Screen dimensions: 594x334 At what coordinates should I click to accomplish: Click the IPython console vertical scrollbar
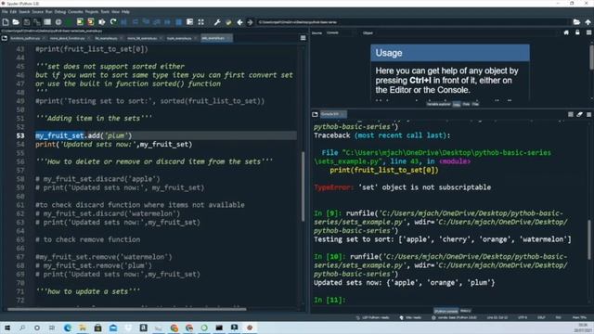tap(590, 239)
